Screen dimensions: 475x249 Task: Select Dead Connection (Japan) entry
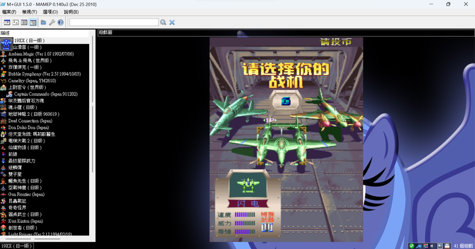click(30, 121)
